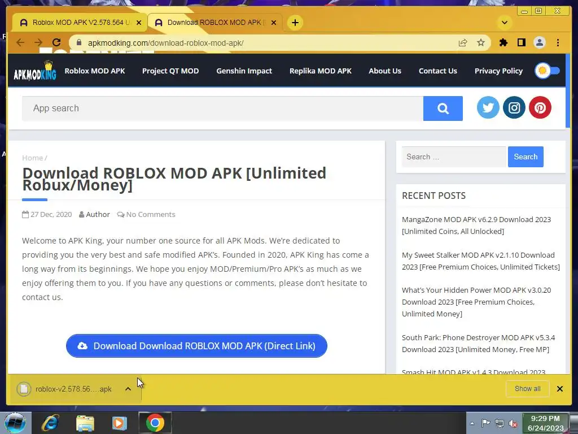Screen dimensions: 578x434
Task: Click the network tray icon
Action: pos(500,423)
